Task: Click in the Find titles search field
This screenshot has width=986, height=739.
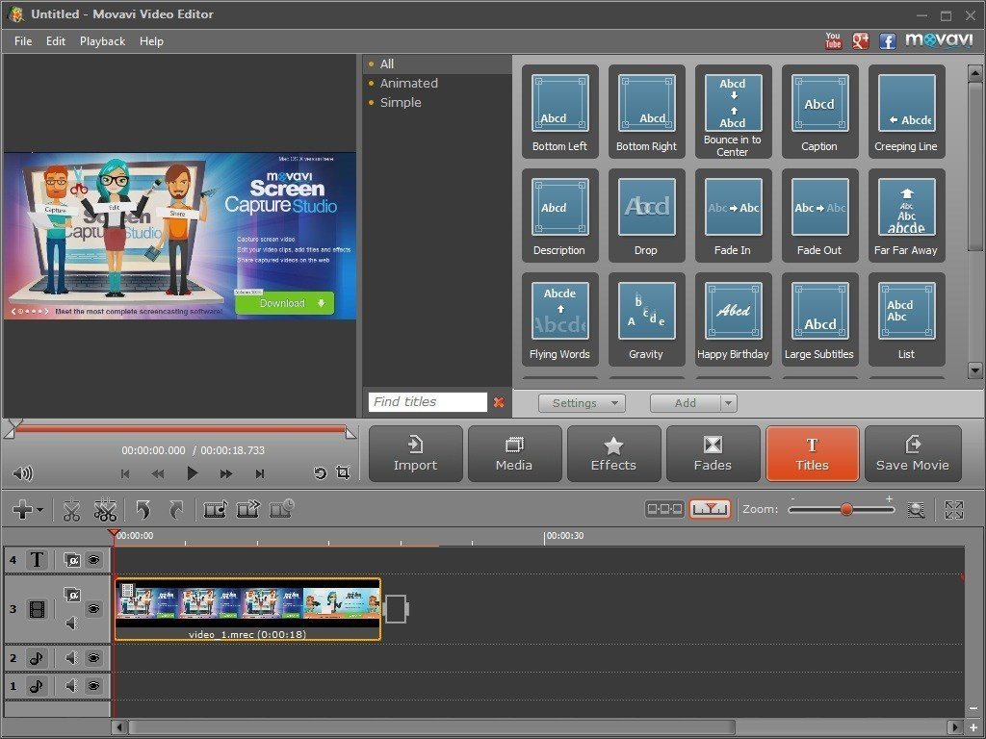Action: pyautogui.click(x=428, y=402)
